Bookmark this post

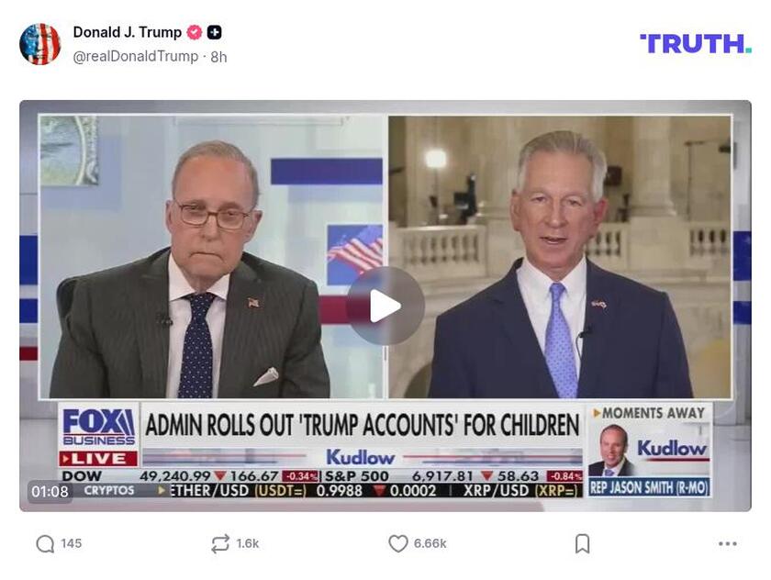[x=582, y=543]
